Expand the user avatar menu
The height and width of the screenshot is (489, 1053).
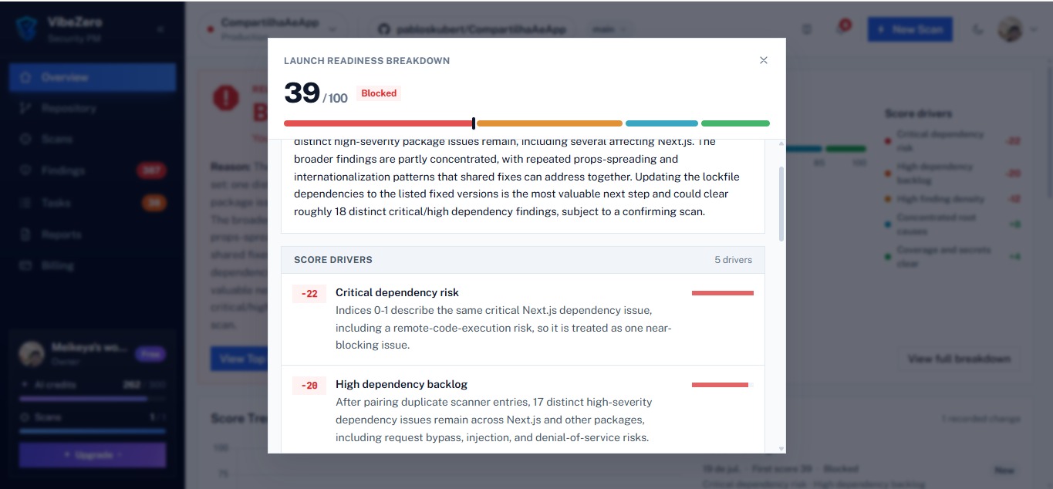point(1018,30)
